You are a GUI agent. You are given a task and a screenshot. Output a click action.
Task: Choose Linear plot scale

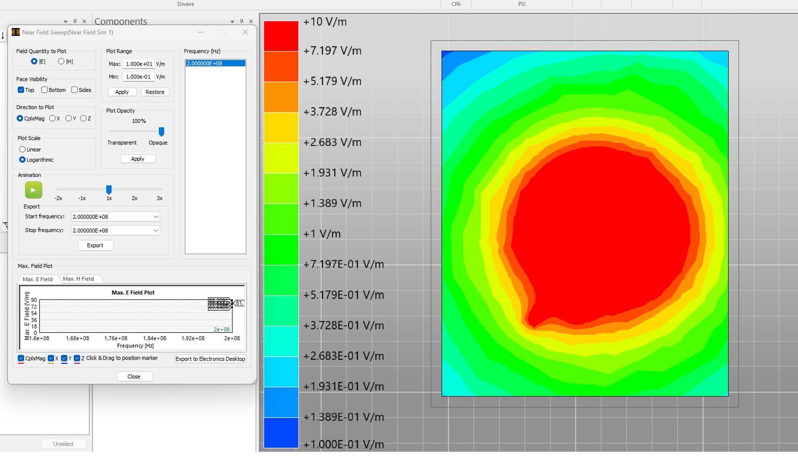[x=23, y=150]
